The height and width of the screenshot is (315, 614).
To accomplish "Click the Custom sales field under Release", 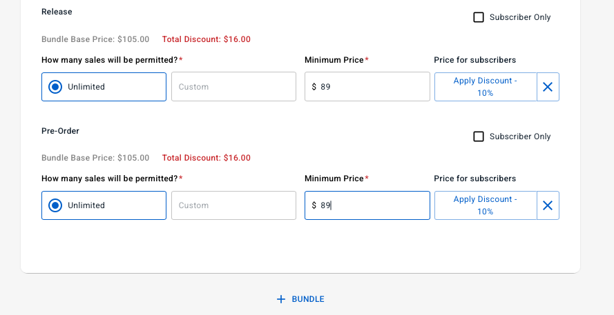I will click(233, 87).
